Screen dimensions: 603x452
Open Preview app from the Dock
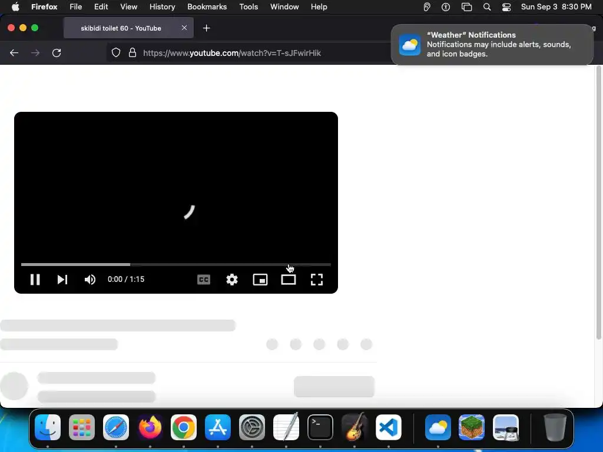(506, 427)
